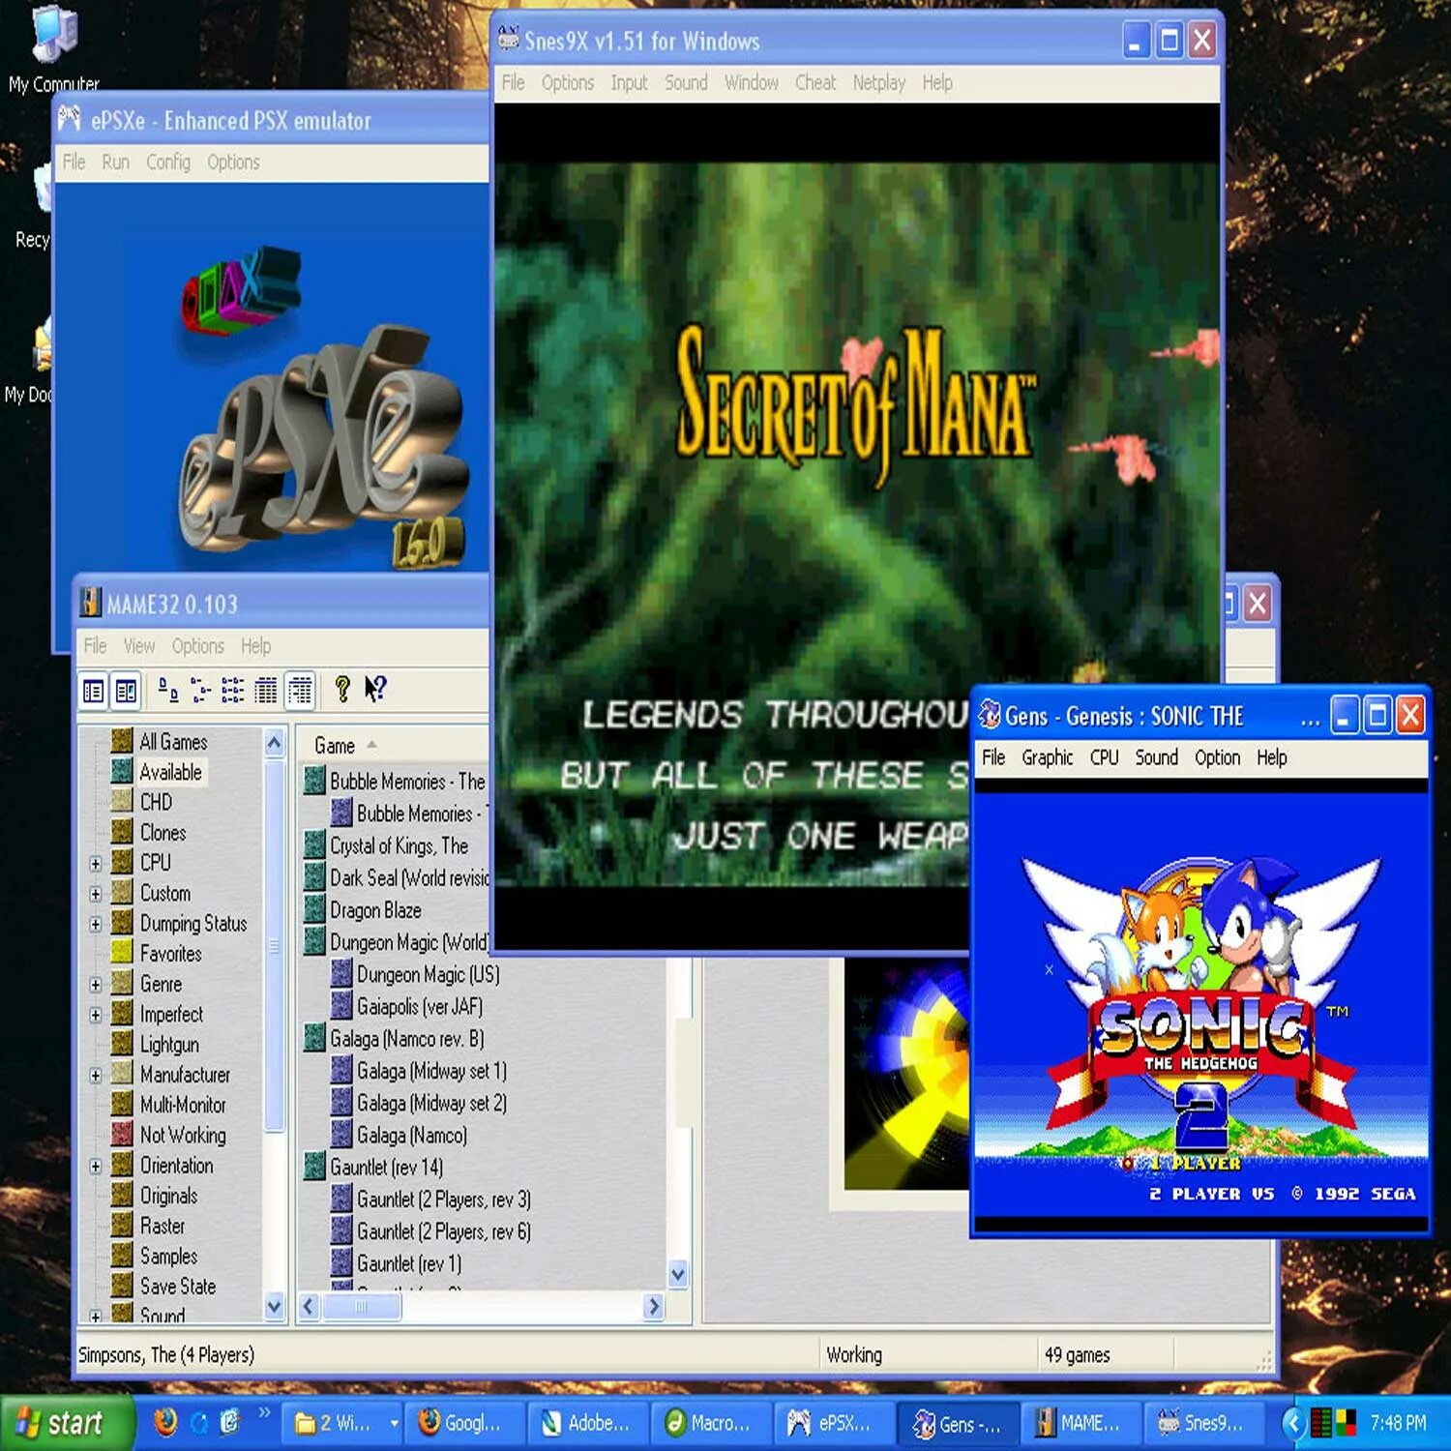1451x1451 pixels.
Task: Open Gens Graphic menu
Action: click(x=1048, y=757)
